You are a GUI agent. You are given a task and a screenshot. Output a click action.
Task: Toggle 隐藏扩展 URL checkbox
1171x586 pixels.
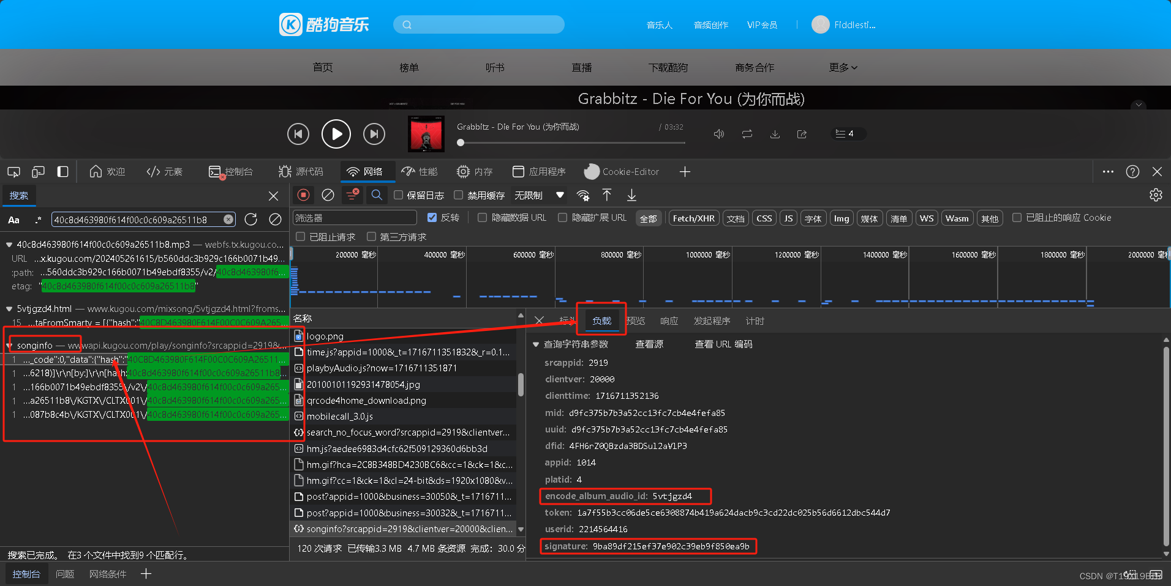click(x=562, y=218)
